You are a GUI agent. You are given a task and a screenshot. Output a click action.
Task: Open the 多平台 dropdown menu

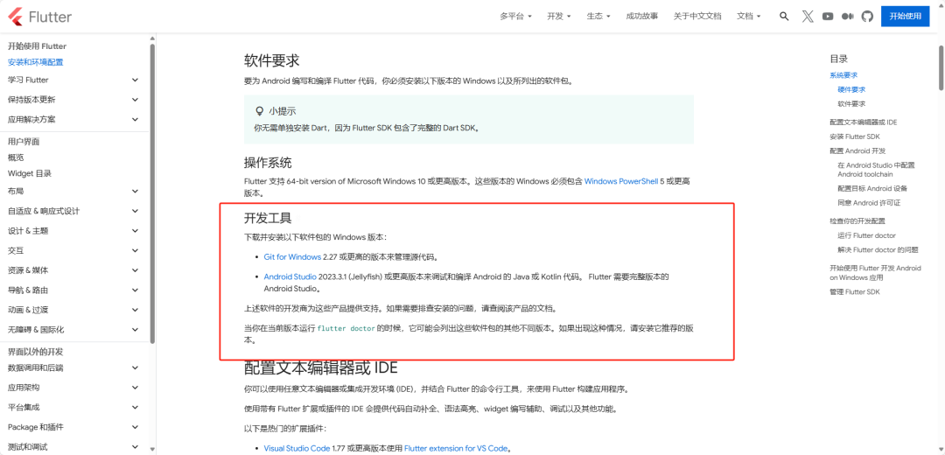pyautogui.click(x=516, y=17)
